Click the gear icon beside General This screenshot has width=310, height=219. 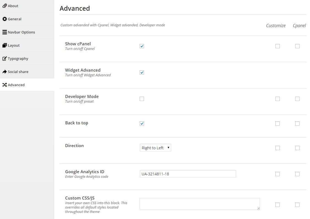(x=5, y=19)
